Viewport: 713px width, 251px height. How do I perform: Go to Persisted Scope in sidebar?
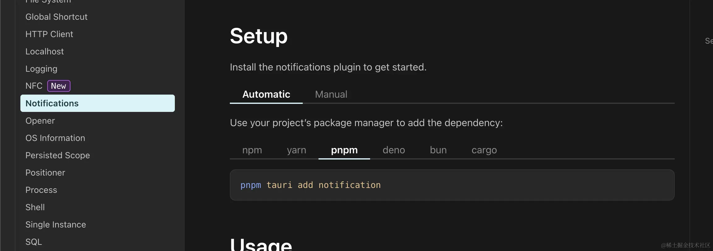(57, 155)
